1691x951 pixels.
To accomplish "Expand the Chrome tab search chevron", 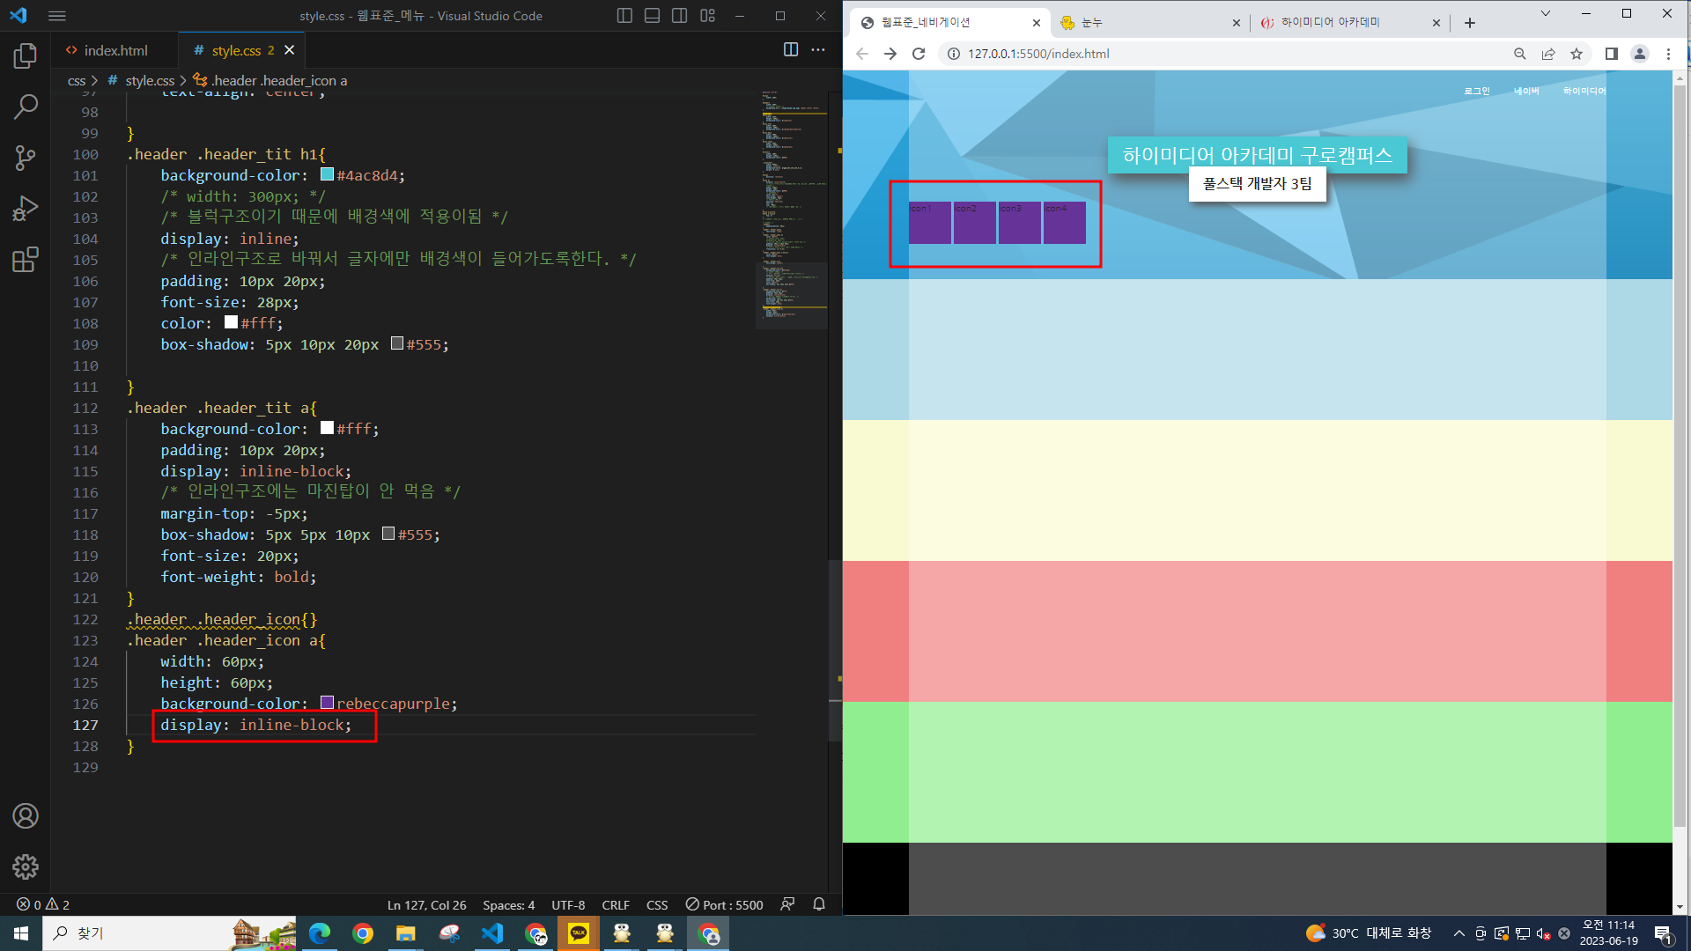I will click(1545, 14).
